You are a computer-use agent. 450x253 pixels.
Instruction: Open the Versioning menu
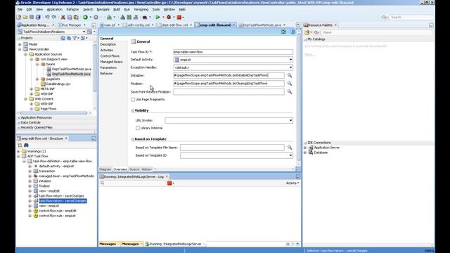click(x=141, y=9)
